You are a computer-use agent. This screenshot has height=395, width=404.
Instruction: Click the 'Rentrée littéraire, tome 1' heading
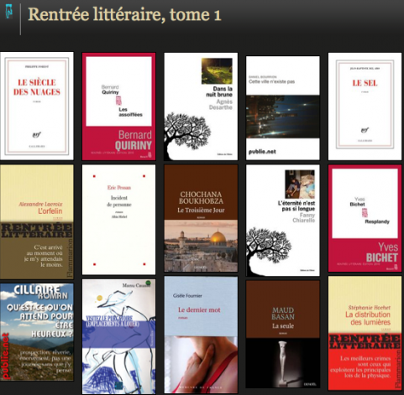coord(124,14)
